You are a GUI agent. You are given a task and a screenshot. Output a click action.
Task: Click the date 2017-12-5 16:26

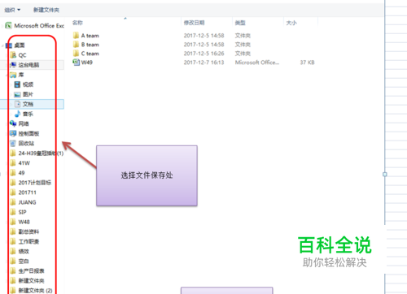[204, 54]
